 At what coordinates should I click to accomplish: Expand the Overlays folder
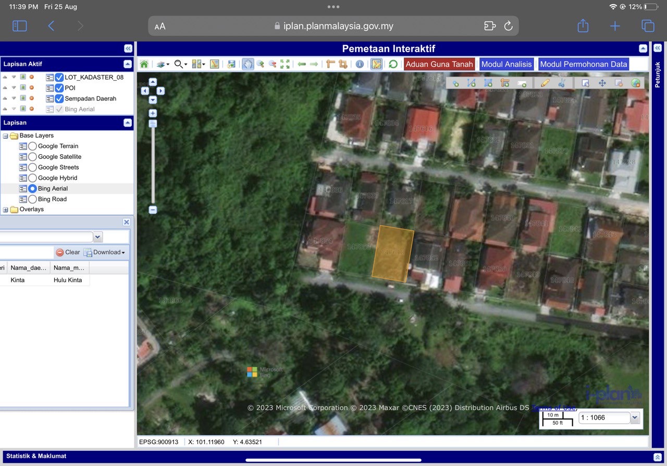pyautogui.click(x=6, y=210)
